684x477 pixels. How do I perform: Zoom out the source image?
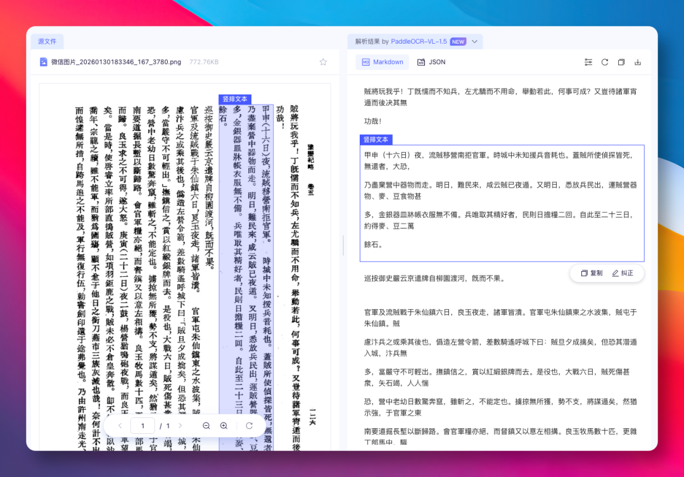(206, 426)
